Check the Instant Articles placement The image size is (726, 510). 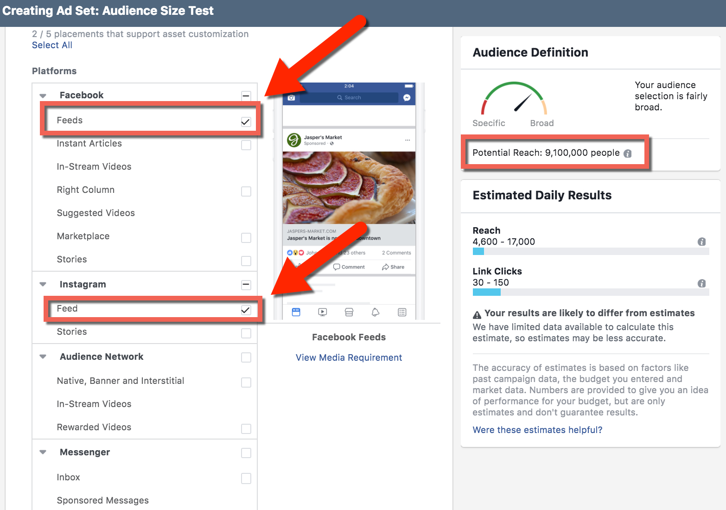(246, 145)
